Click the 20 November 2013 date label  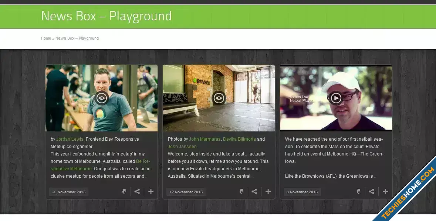point(69,192)
